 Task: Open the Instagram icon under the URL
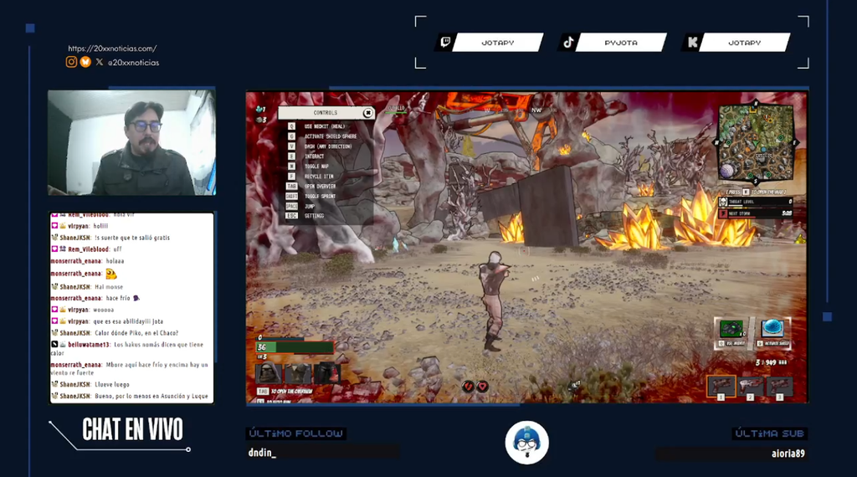tap(71, 62)
